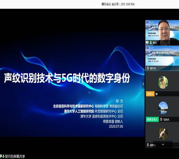Click the slide line starting 北京信息科学与技术国家研究中心
Screen dimensions: 179x159
point(88,106)
